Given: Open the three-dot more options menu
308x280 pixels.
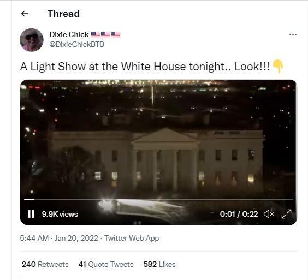Looking at the screenshot, I should click(293, 35).
